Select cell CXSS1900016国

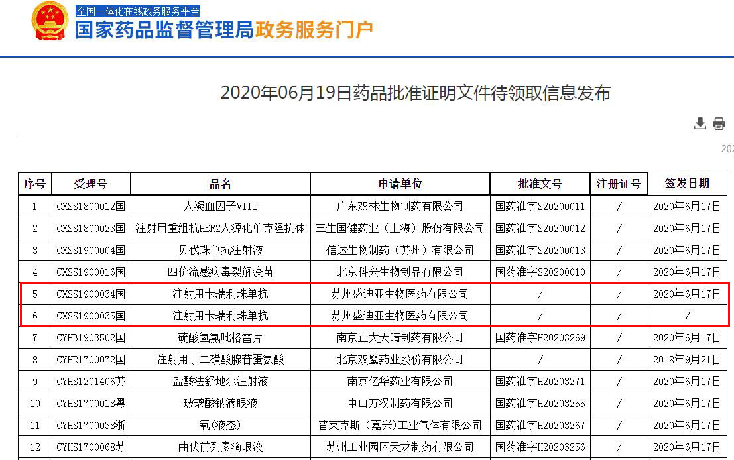tap(91, 272)
